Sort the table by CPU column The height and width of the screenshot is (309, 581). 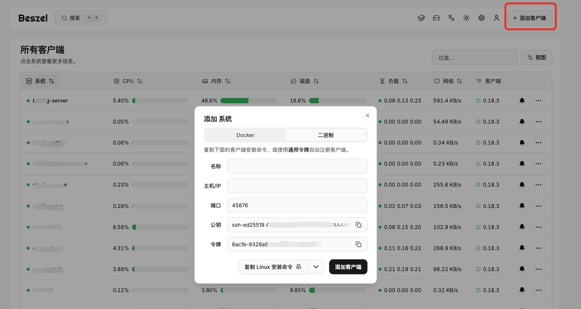pos(128,81)
